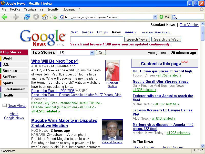This screenshot has width=205, height=154.
Task: Open all 4,545 related » link
Action: [46, 111]
